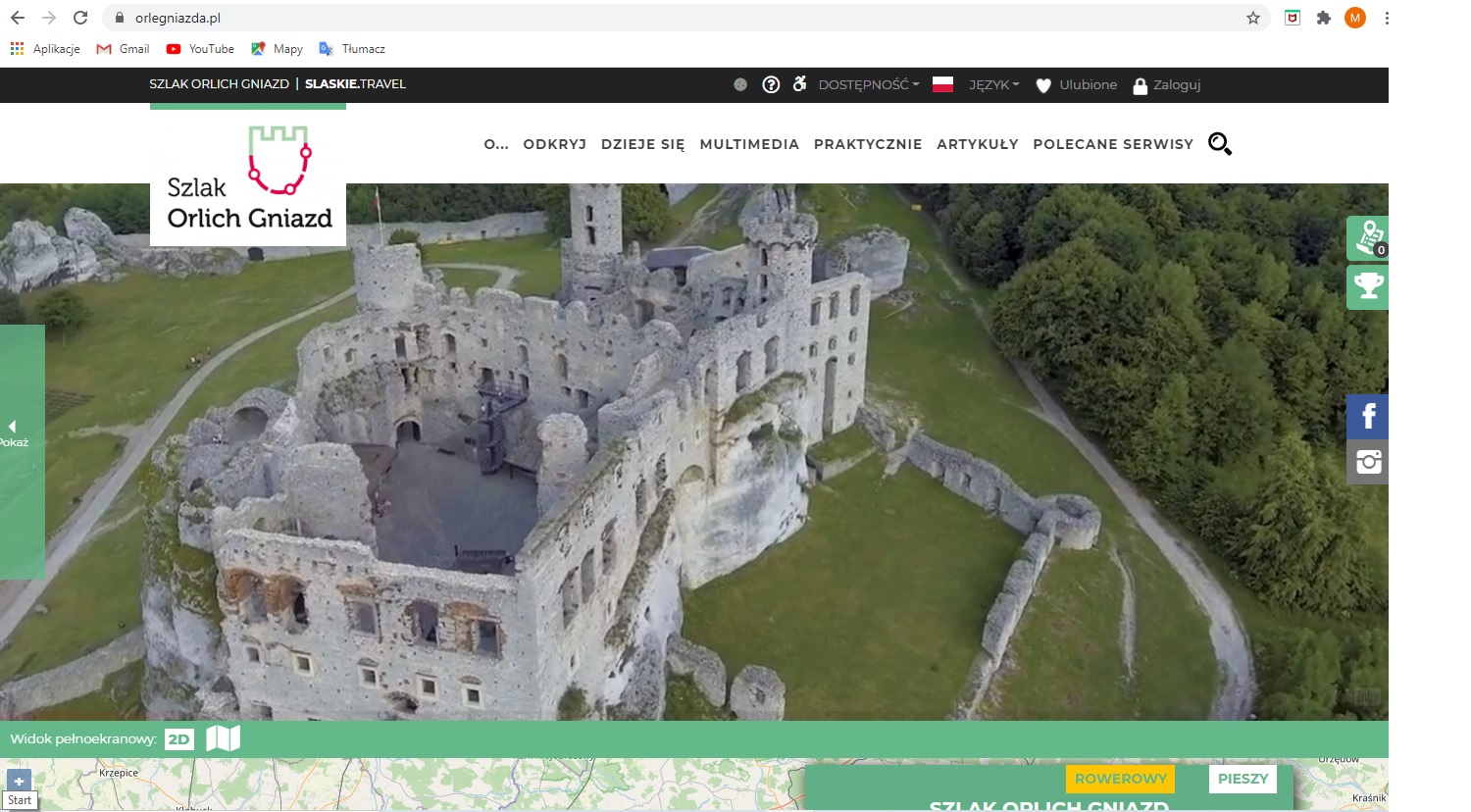This screenshot has width=1471, height=812.
Task: Click the fullscreen map view icon
Action: point(223,738)
